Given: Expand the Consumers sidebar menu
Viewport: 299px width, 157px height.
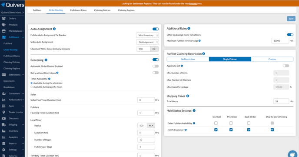Looking at the screenshot, I should pyautogui.click(x=23, y=94).
